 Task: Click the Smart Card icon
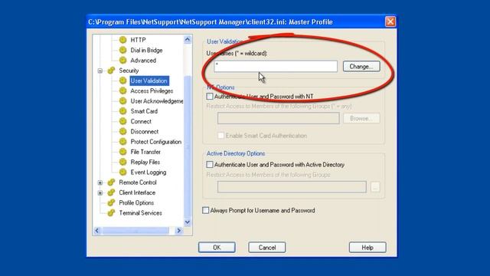click(122, 111)
